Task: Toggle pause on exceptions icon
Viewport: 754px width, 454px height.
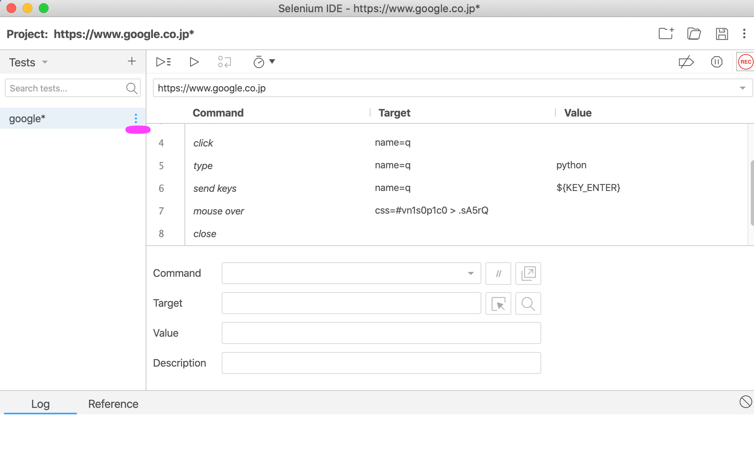Action: [x=716, y=62]
